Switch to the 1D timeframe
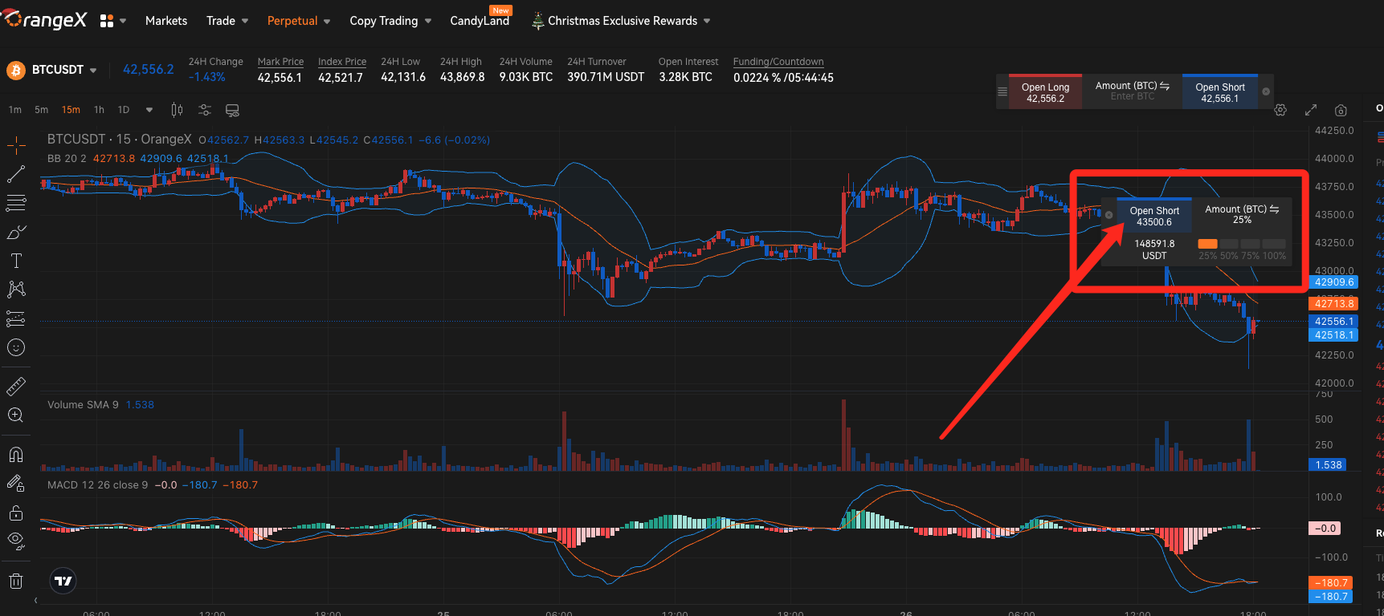The width and height of the screenshot is (1384, 616). pos(124,110)
